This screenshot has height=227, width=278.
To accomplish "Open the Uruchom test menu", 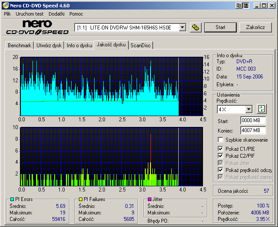I will click(x=29, y=14).
